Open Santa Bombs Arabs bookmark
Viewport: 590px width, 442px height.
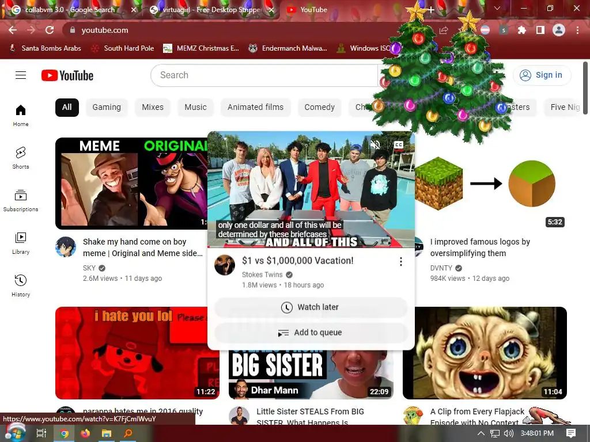46,48
